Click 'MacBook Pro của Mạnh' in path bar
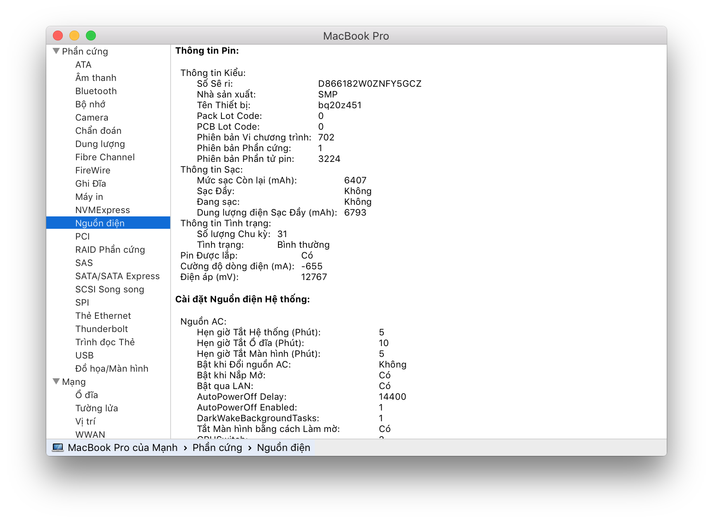 (x=123, y=448)
